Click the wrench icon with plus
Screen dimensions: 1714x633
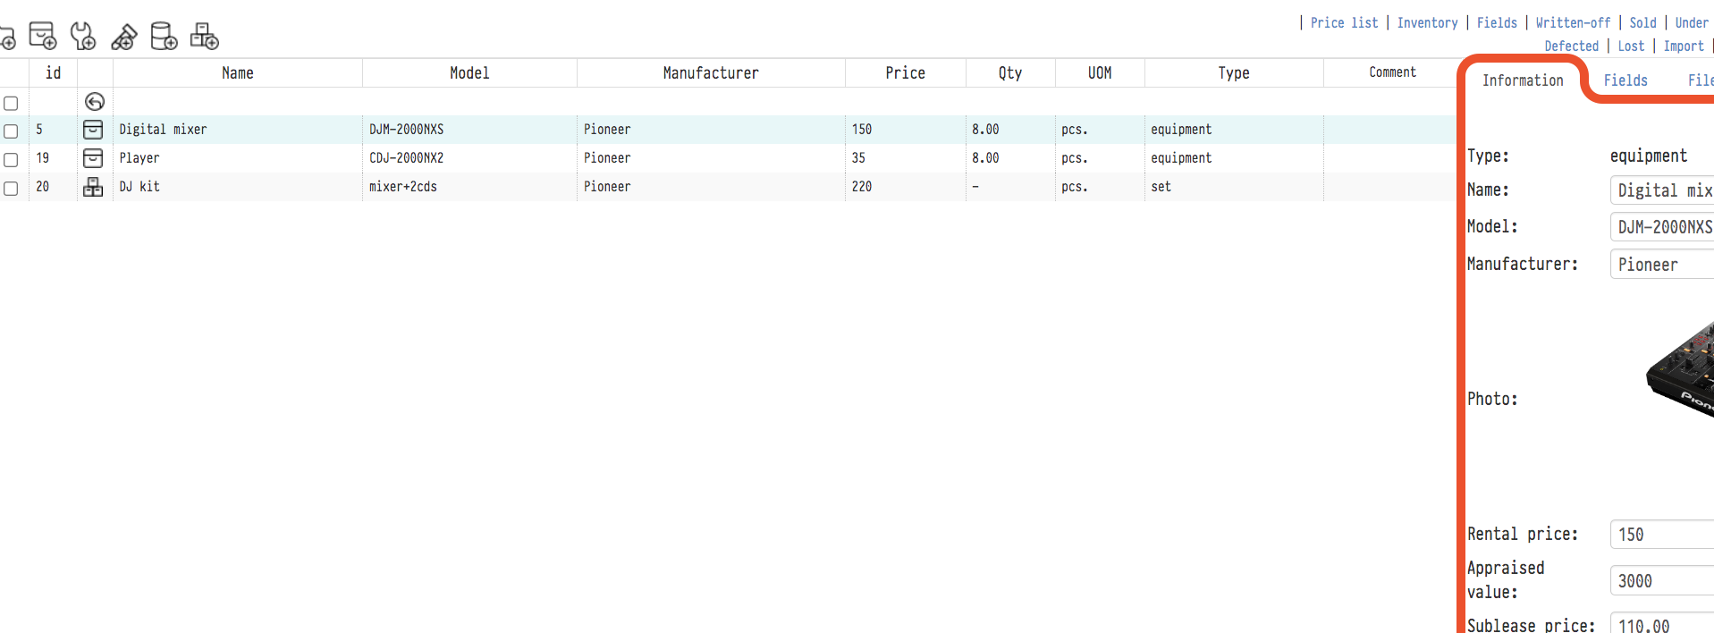[83, 36]
